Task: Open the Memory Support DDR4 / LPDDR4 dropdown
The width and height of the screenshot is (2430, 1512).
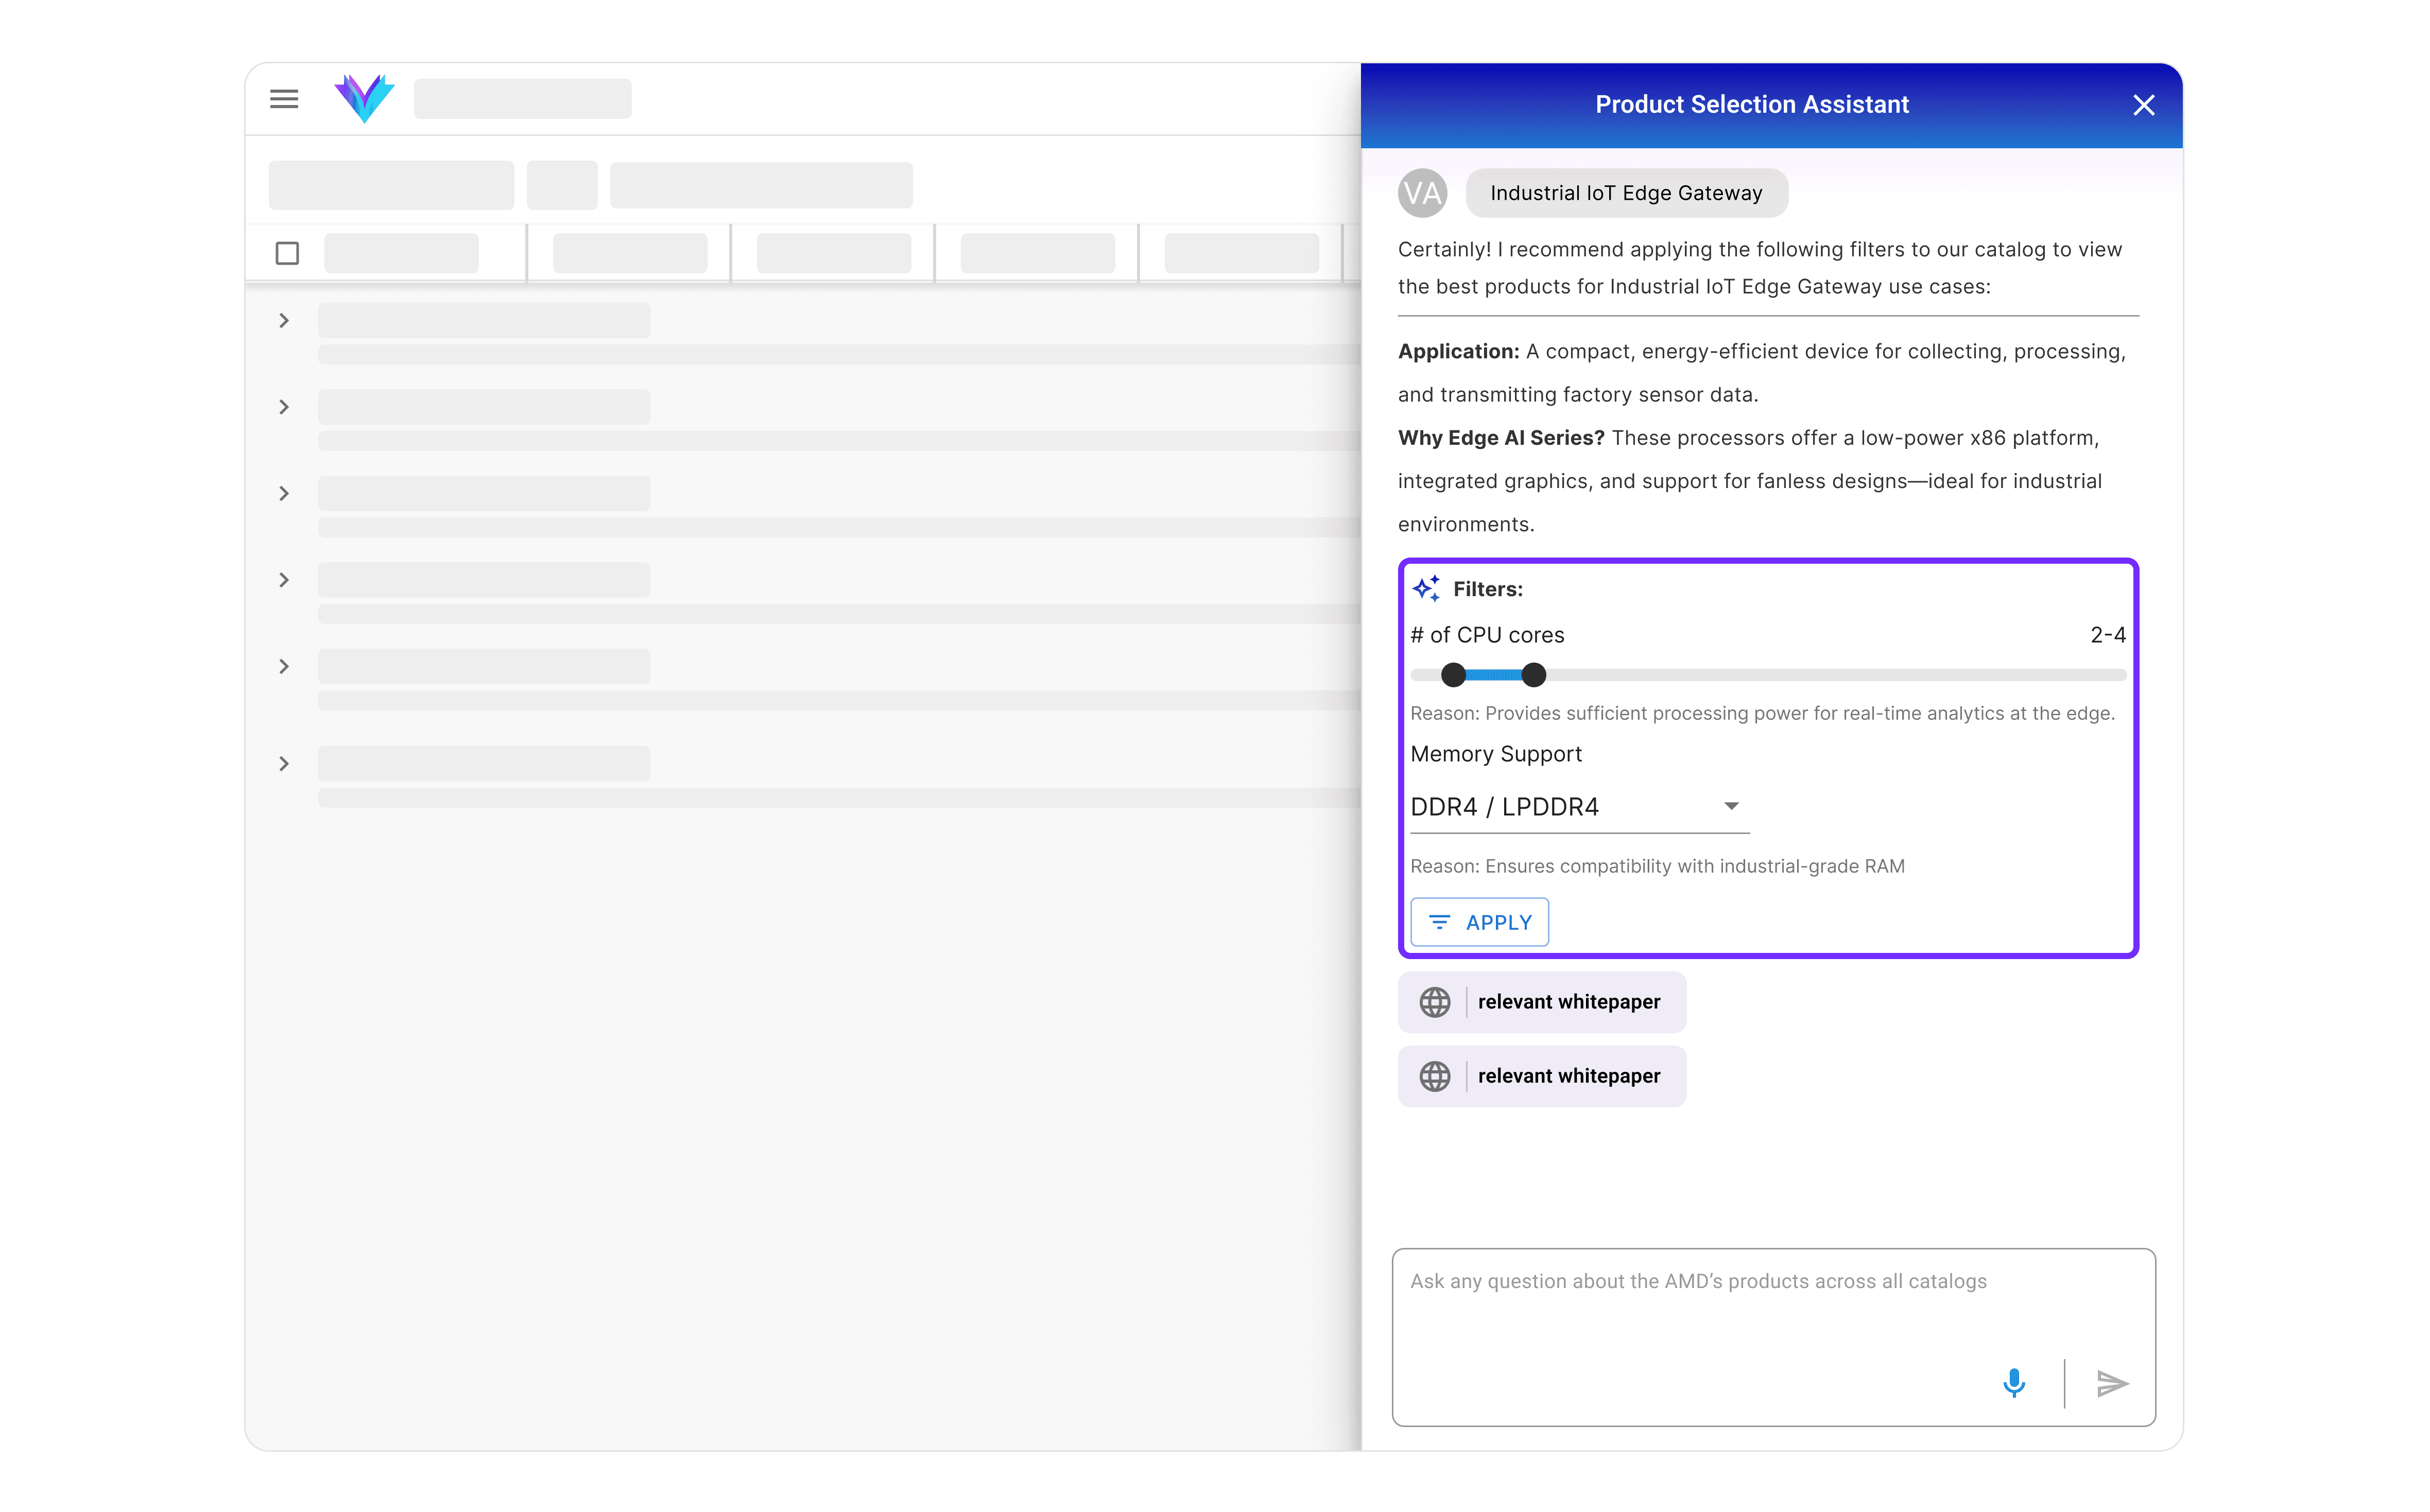Action: tap(1578, 807)
